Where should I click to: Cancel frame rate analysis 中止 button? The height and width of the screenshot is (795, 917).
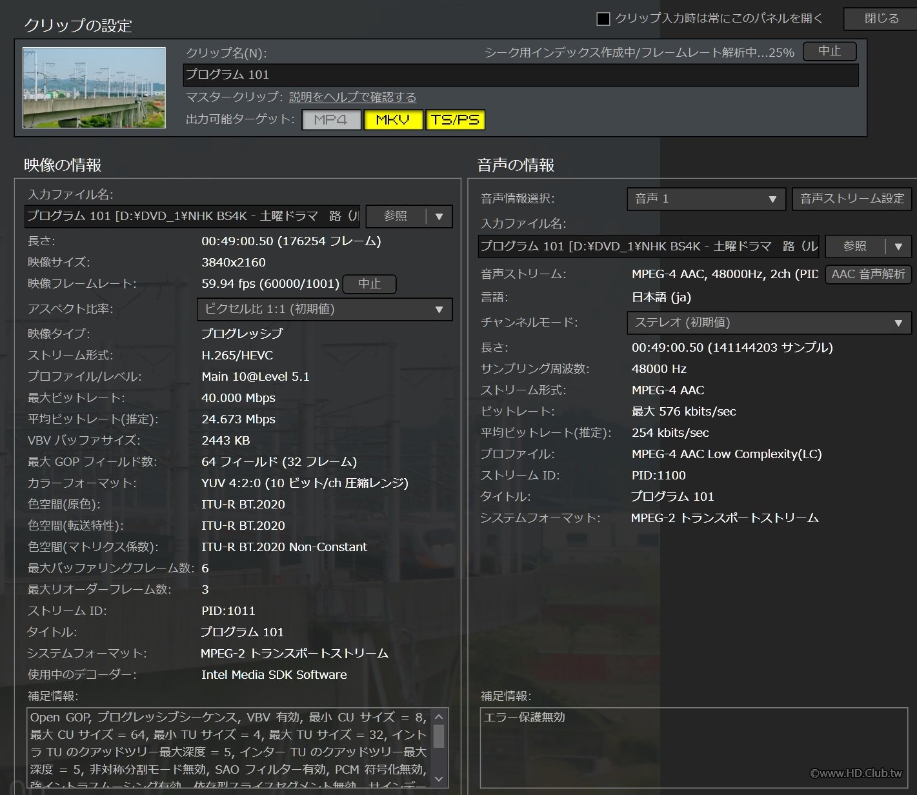(x=369, y=284)
